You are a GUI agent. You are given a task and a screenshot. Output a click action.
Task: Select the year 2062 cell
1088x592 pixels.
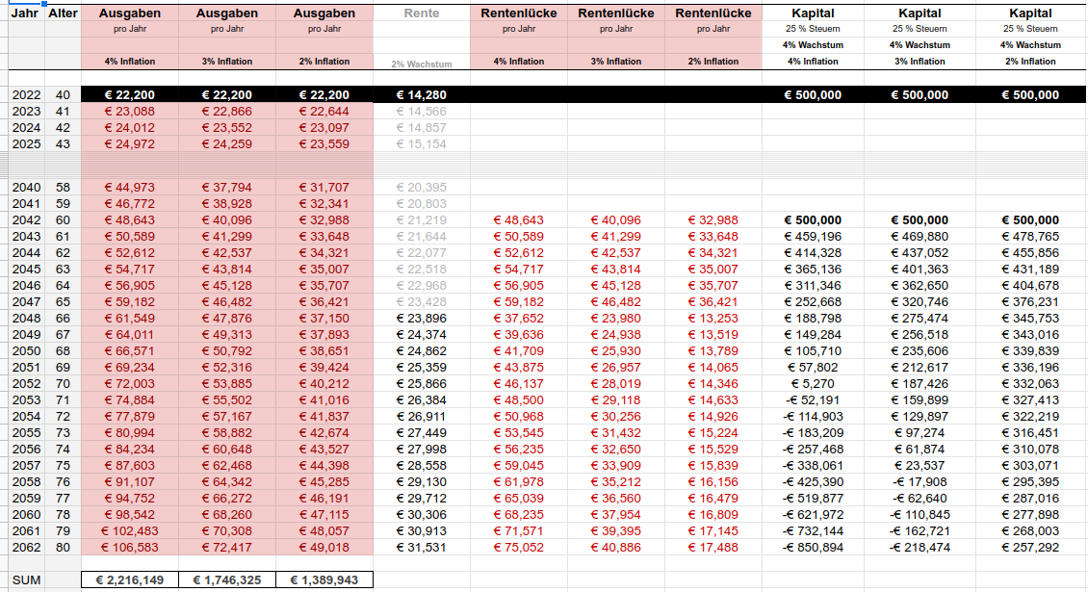point(25,548)
